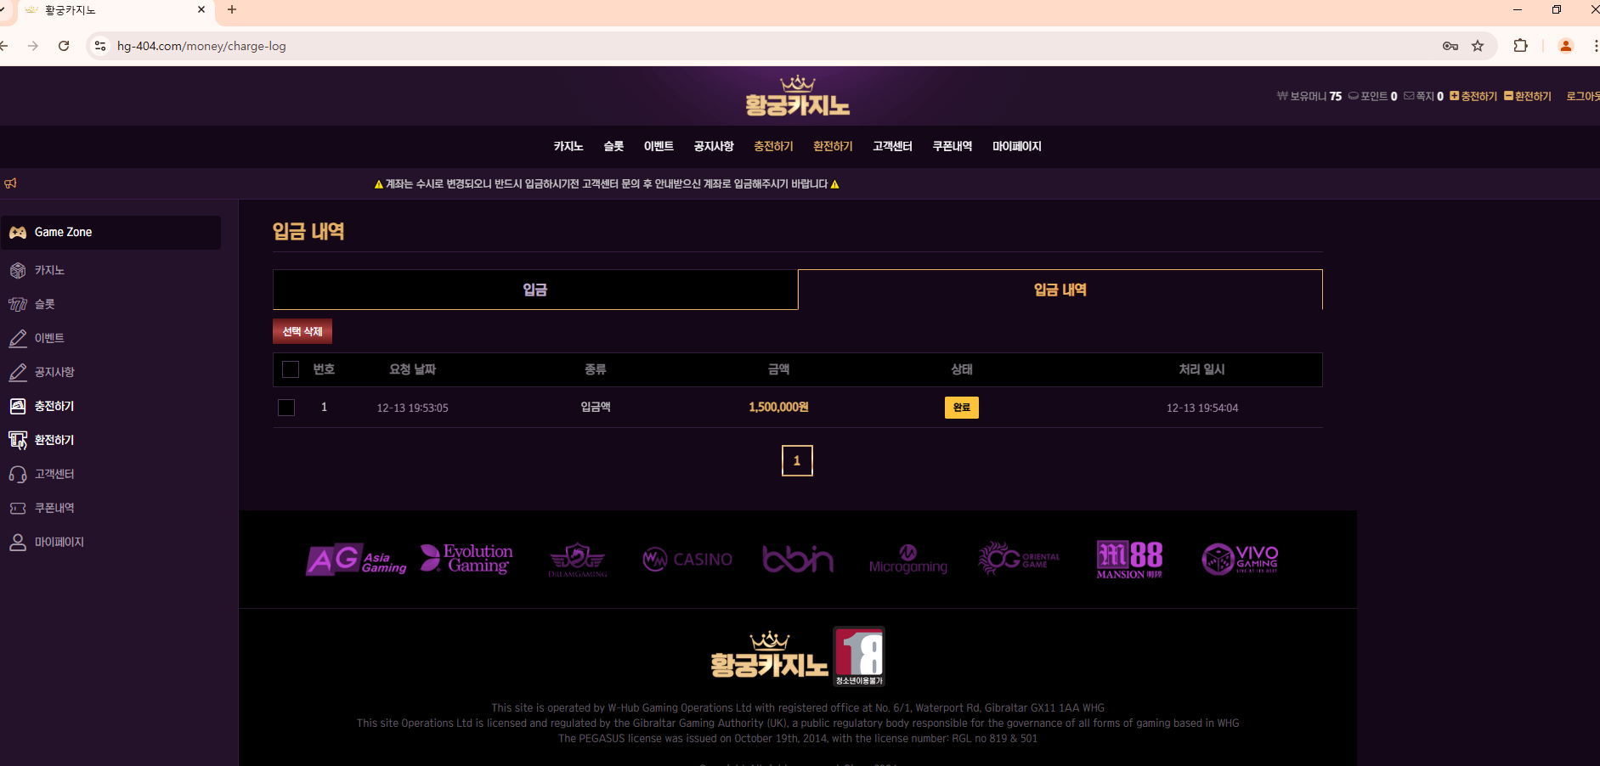Click the My Page person icon

coord(18,542)
